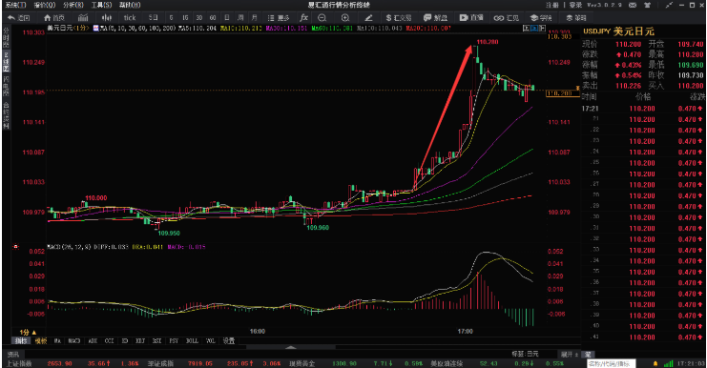Click the 展开 expand button

569,354
